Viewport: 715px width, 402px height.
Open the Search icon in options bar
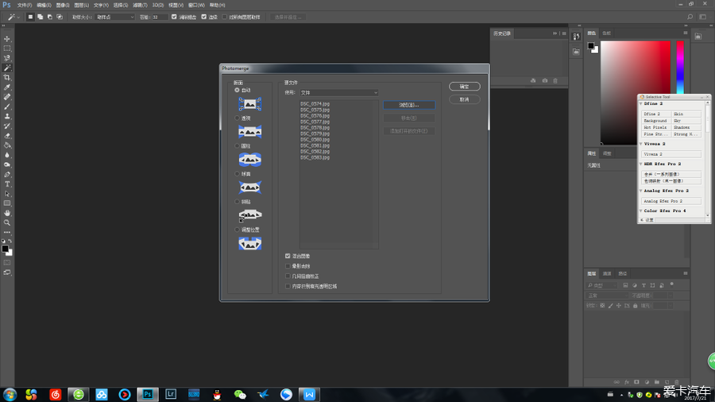tap(690, 17)
